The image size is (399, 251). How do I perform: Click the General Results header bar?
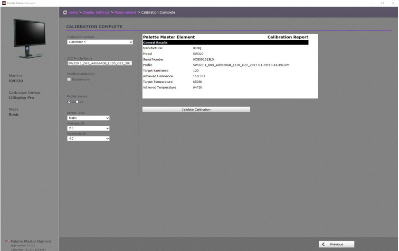pyautogui.click(x=226, y=42)
